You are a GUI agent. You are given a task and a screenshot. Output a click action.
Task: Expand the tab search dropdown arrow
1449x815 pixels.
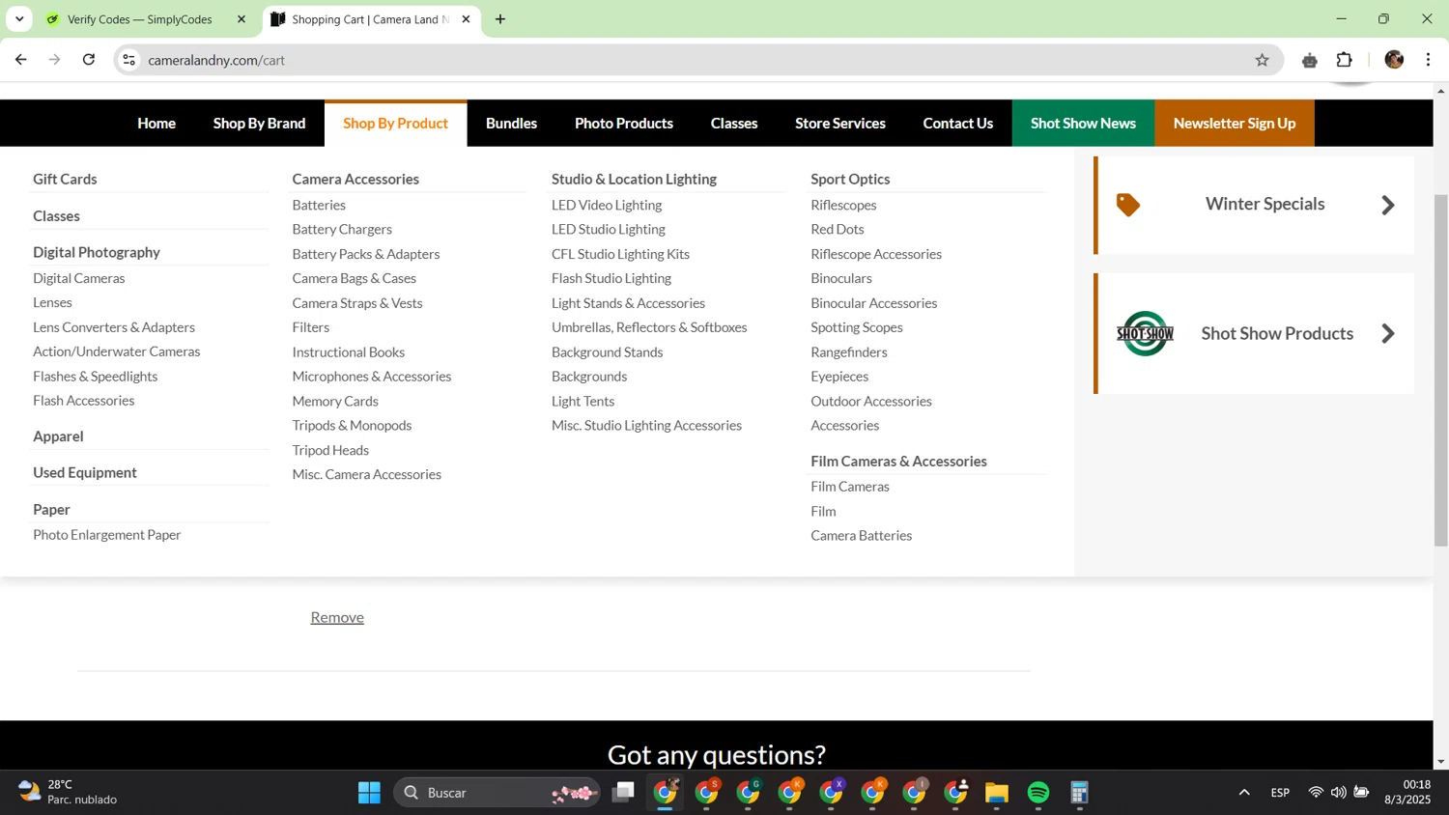19,19
